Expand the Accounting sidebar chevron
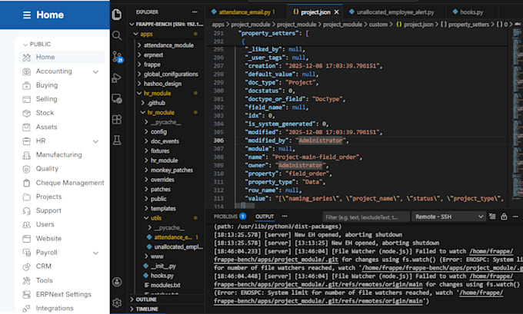 95,71
